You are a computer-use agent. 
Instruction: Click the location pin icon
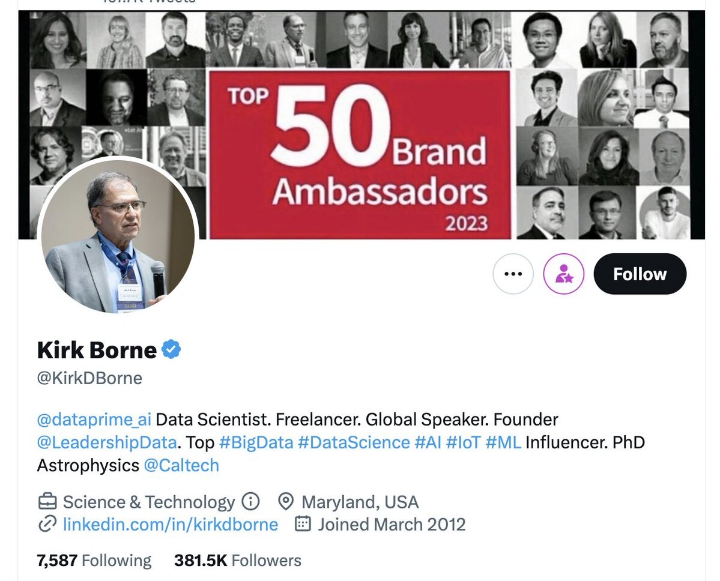coord(286,501)
